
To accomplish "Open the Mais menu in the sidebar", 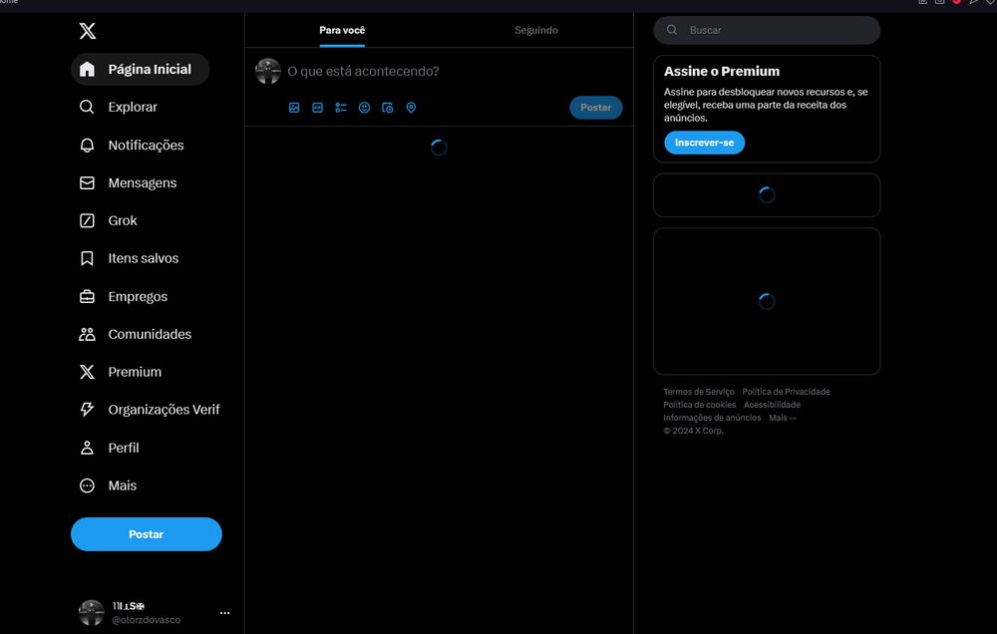I will tap(108, 485).
